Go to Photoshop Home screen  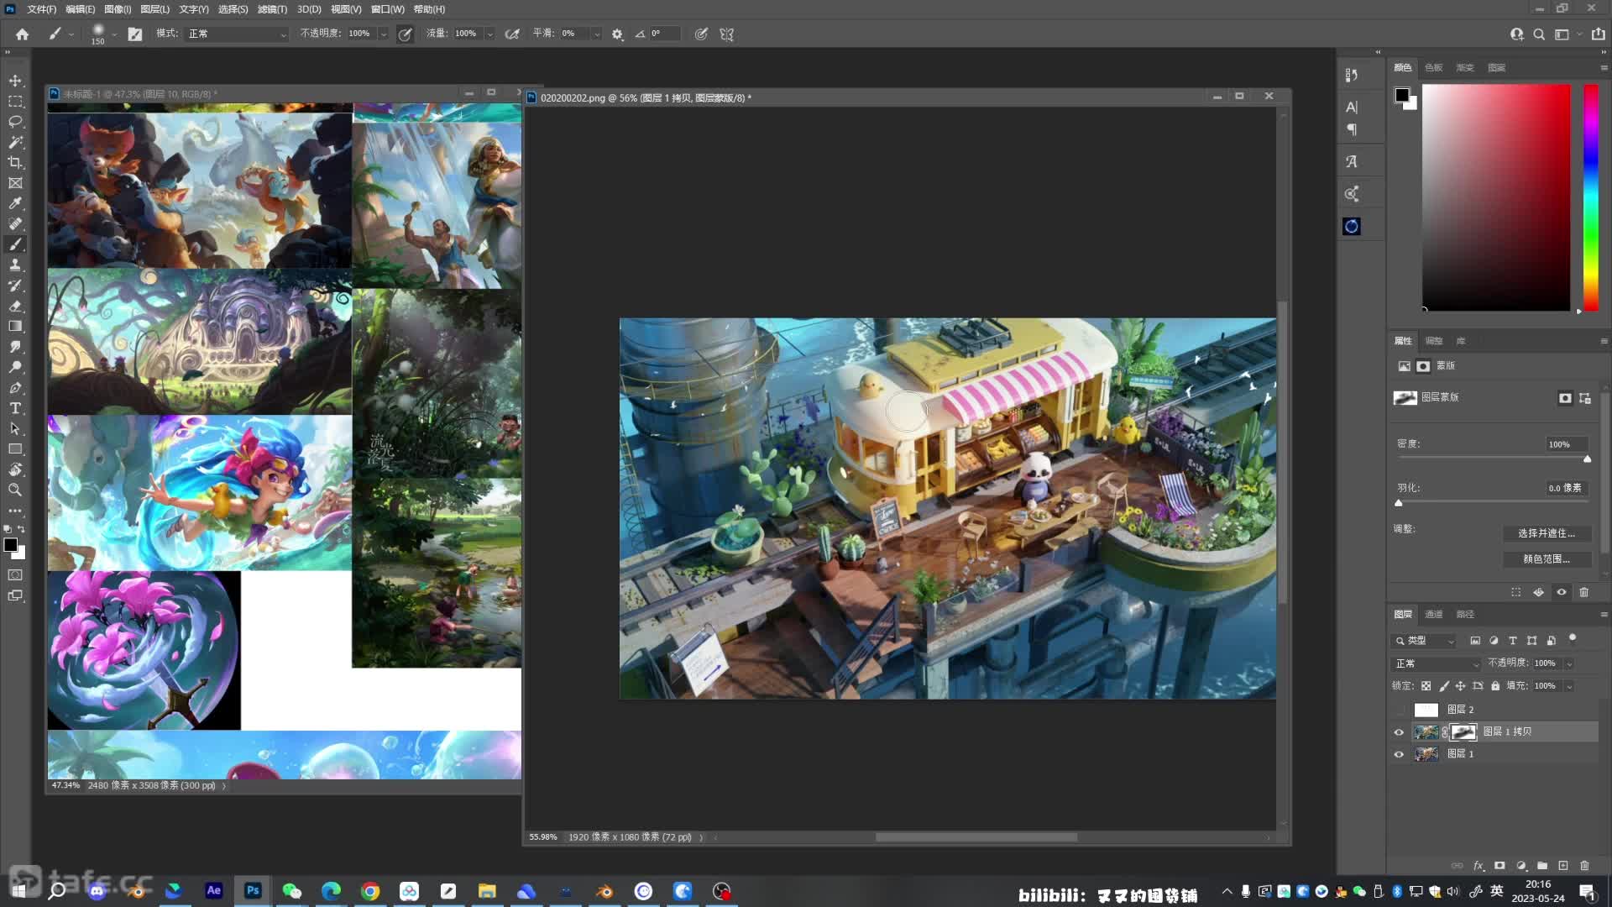pyautogui.click(x=23, y=34)
